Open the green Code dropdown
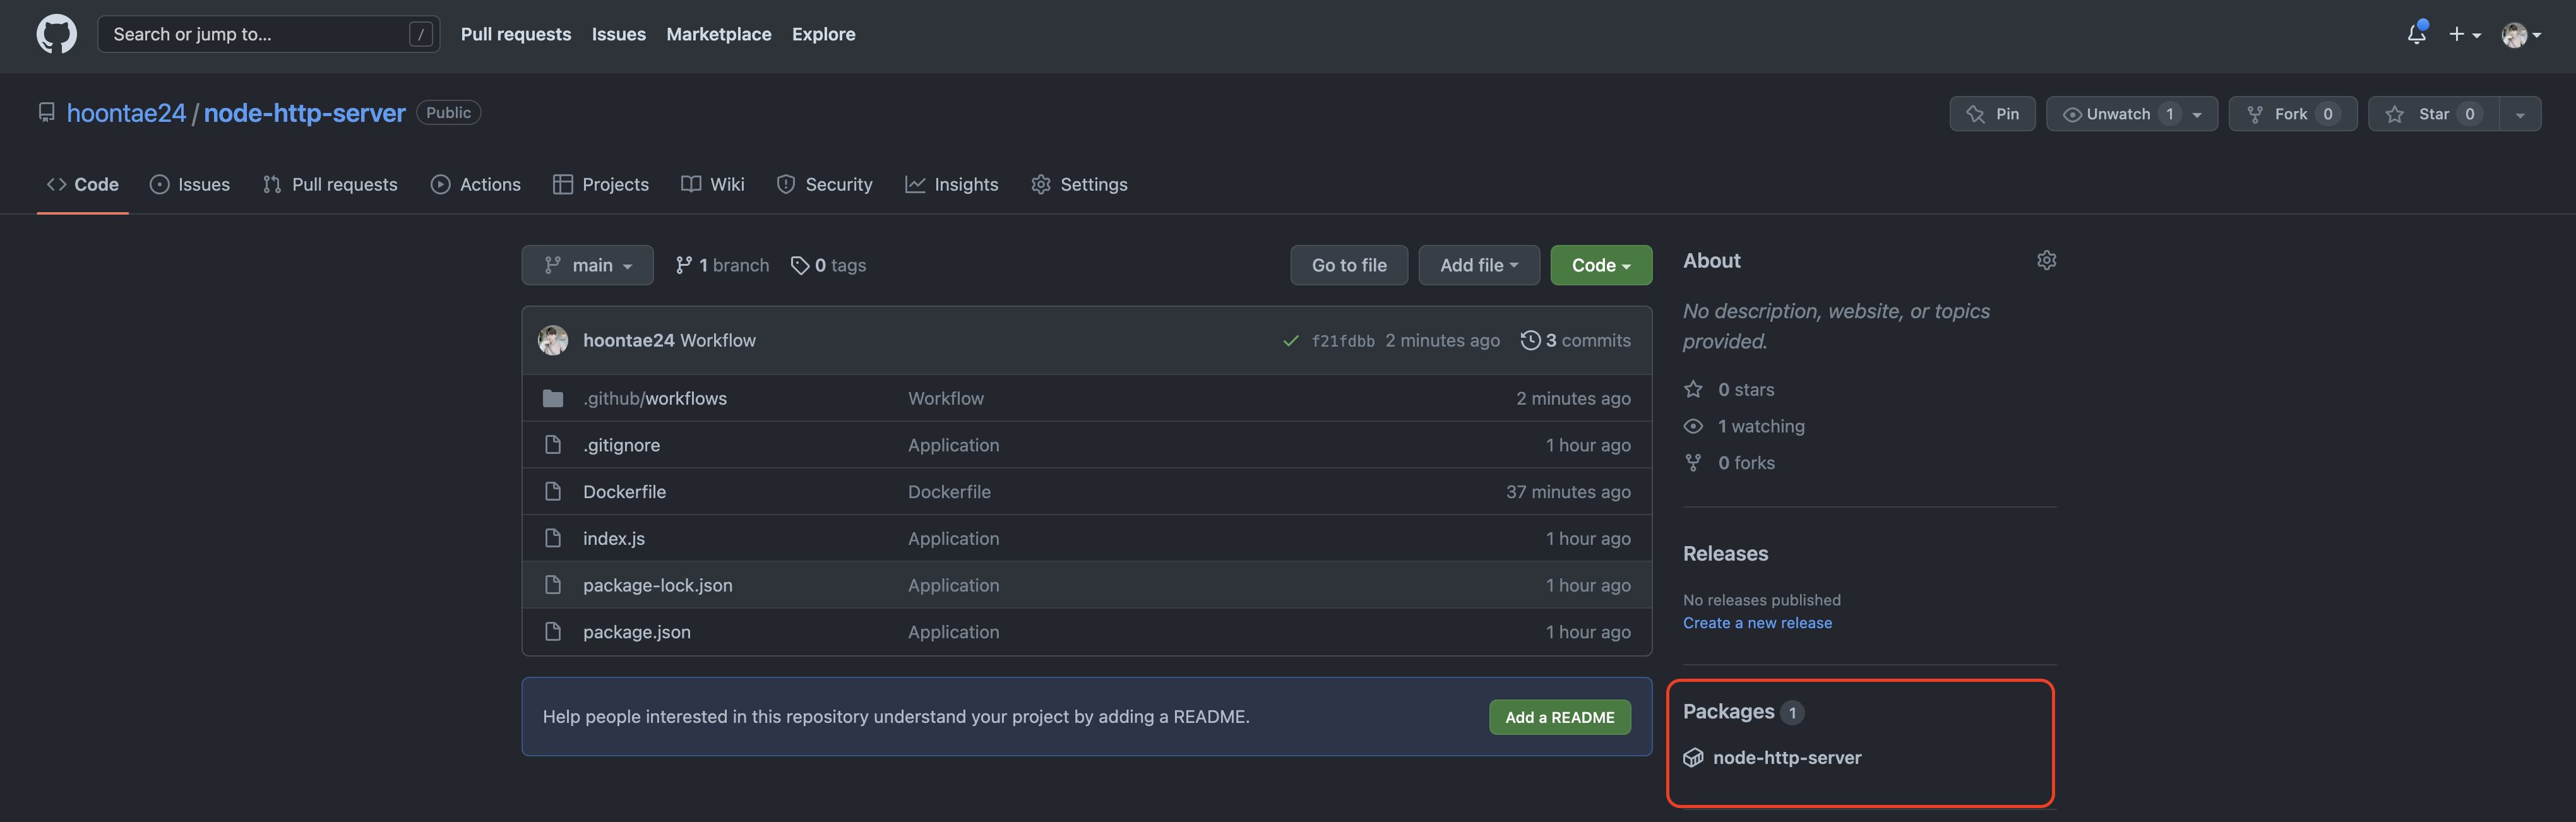Screen dimensions: 2576x822 pyautogui.click(x=1600, y=265)
